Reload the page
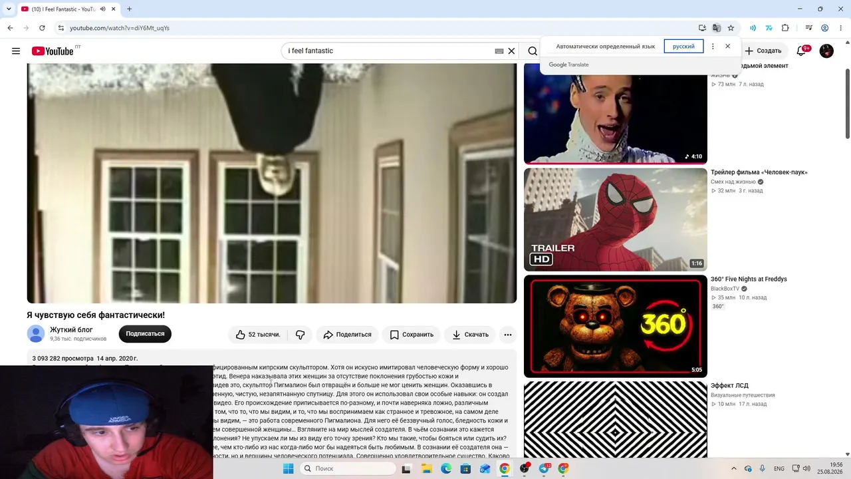Screen dimensions: 851x479 (x=42, y=28)
